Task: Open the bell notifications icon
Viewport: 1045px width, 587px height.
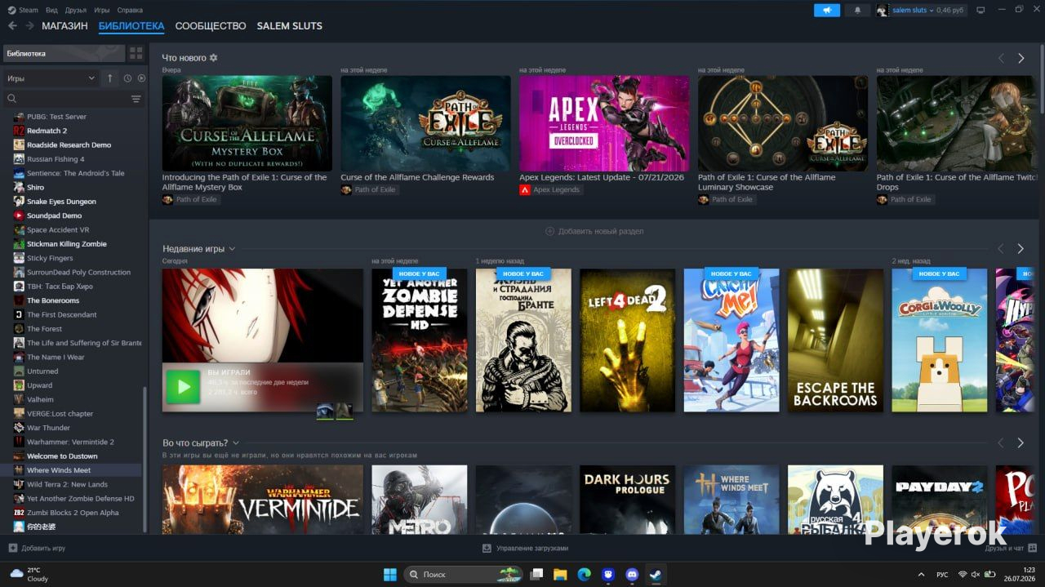Action: (857, 10)
